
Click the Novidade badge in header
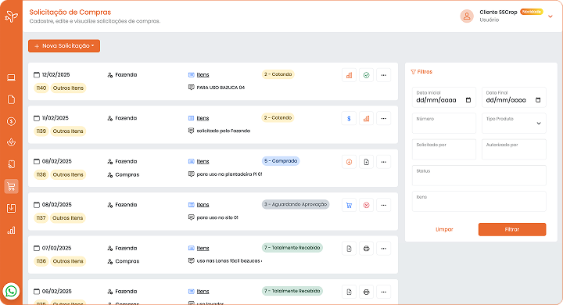[532, 12]
